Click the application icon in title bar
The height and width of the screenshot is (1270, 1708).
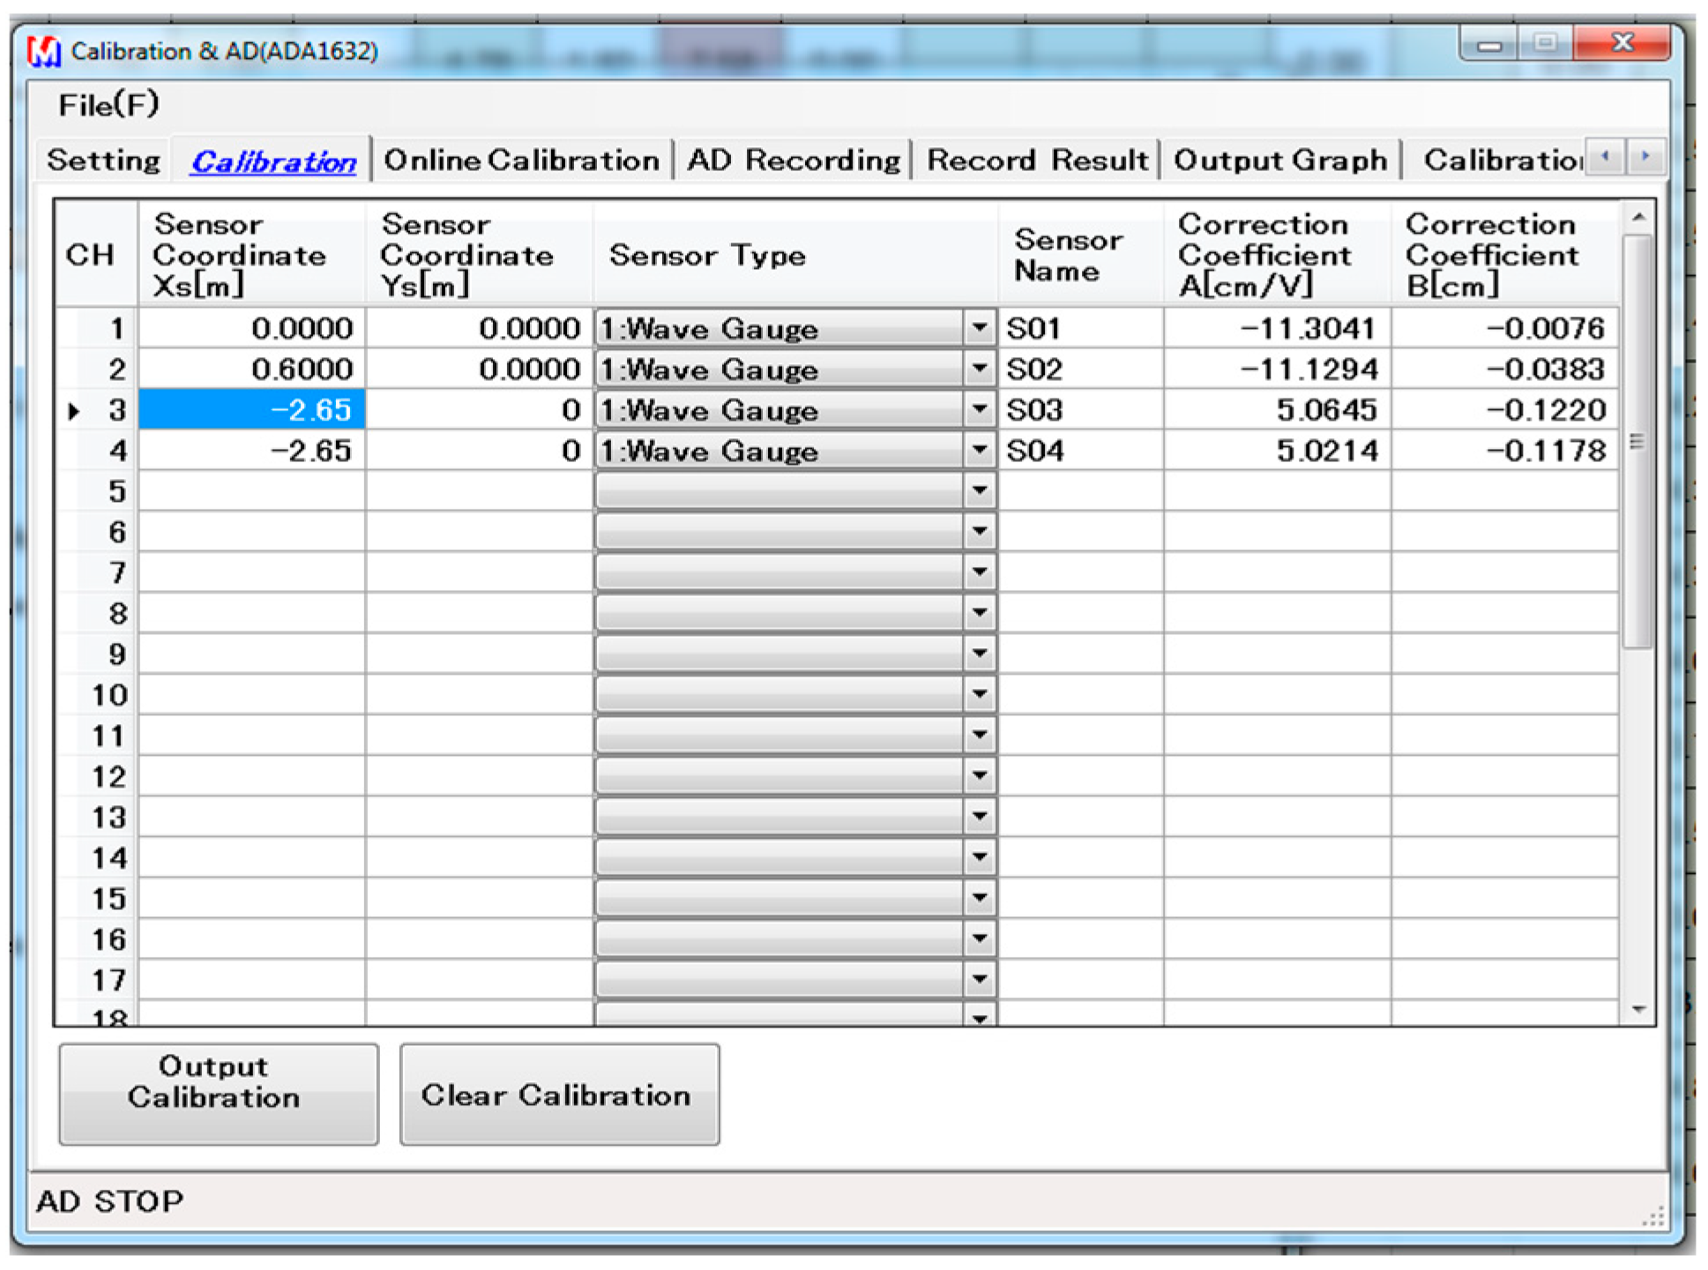(43, 51)
